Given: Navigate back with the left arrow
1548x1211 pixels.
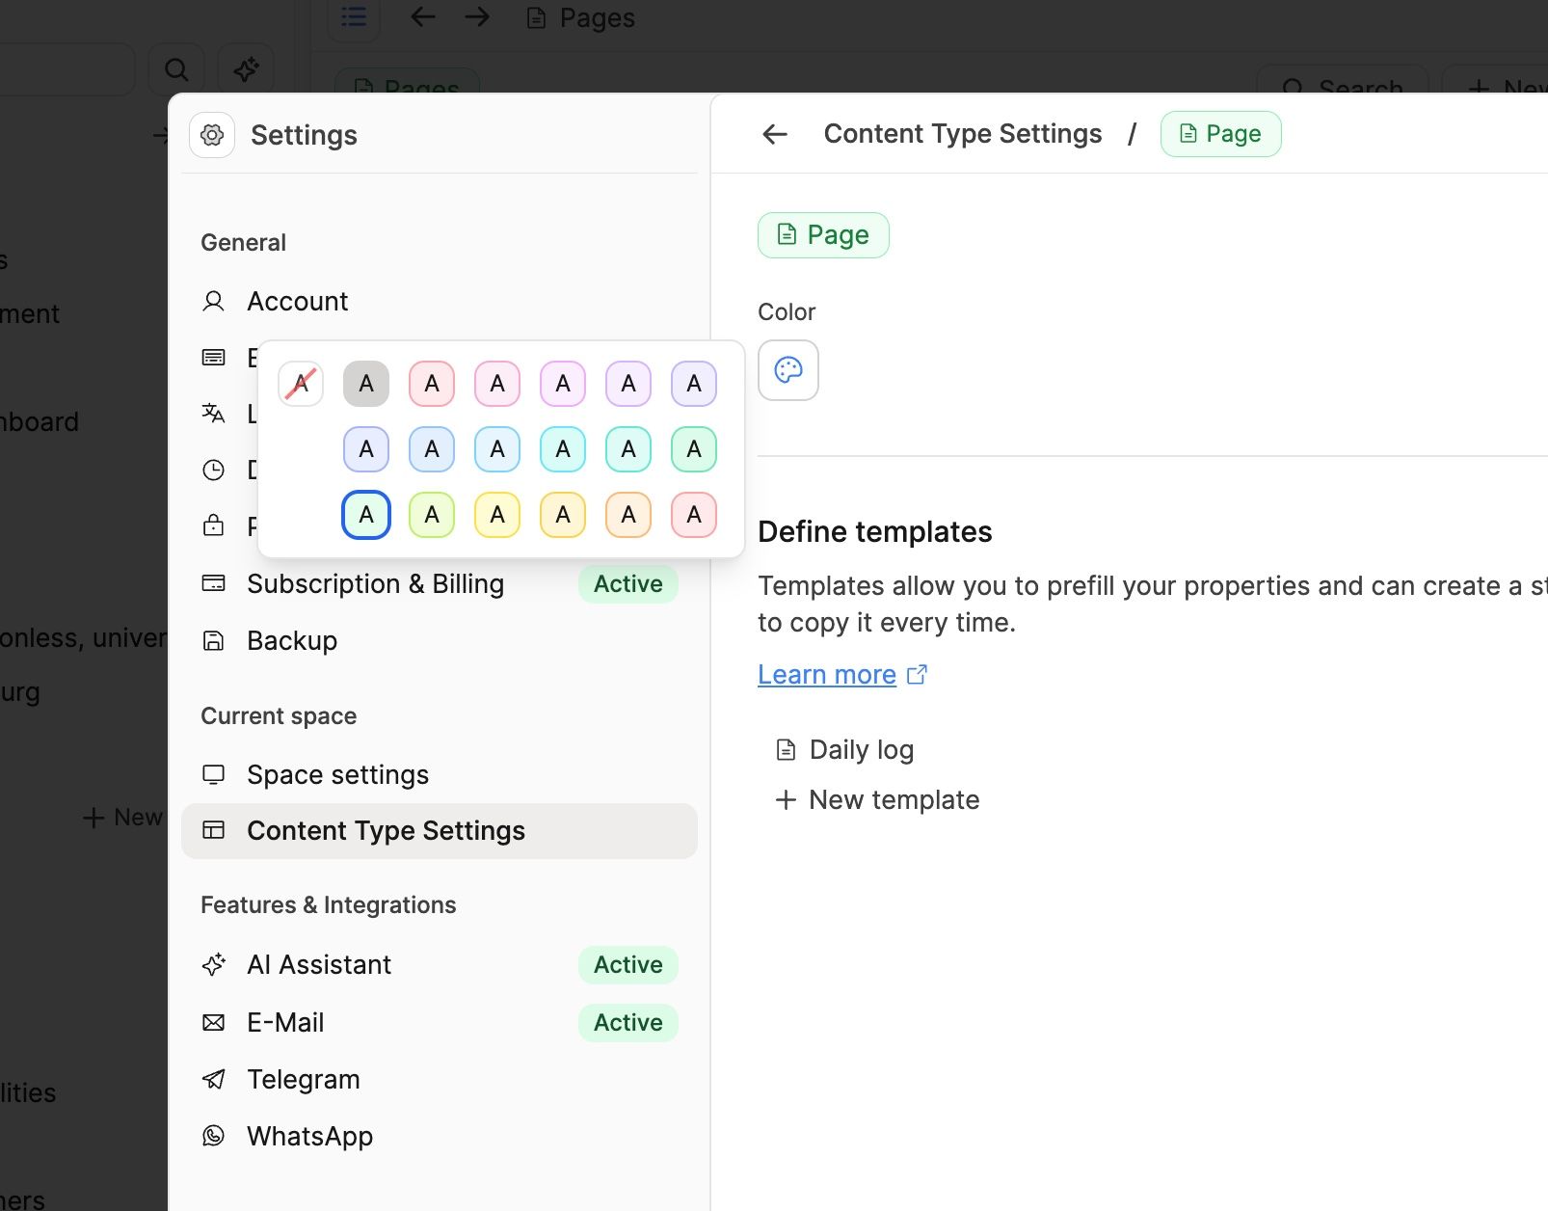Looking at the screenshot, I should click(774, 134).
